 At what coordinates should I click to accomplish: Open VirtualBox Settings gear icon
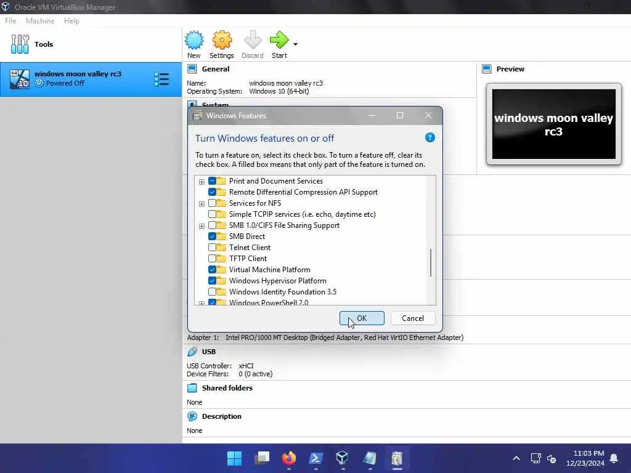(222, 40)
